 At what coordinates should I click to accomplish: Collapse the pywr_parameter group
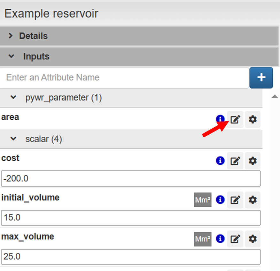(13, 98)
